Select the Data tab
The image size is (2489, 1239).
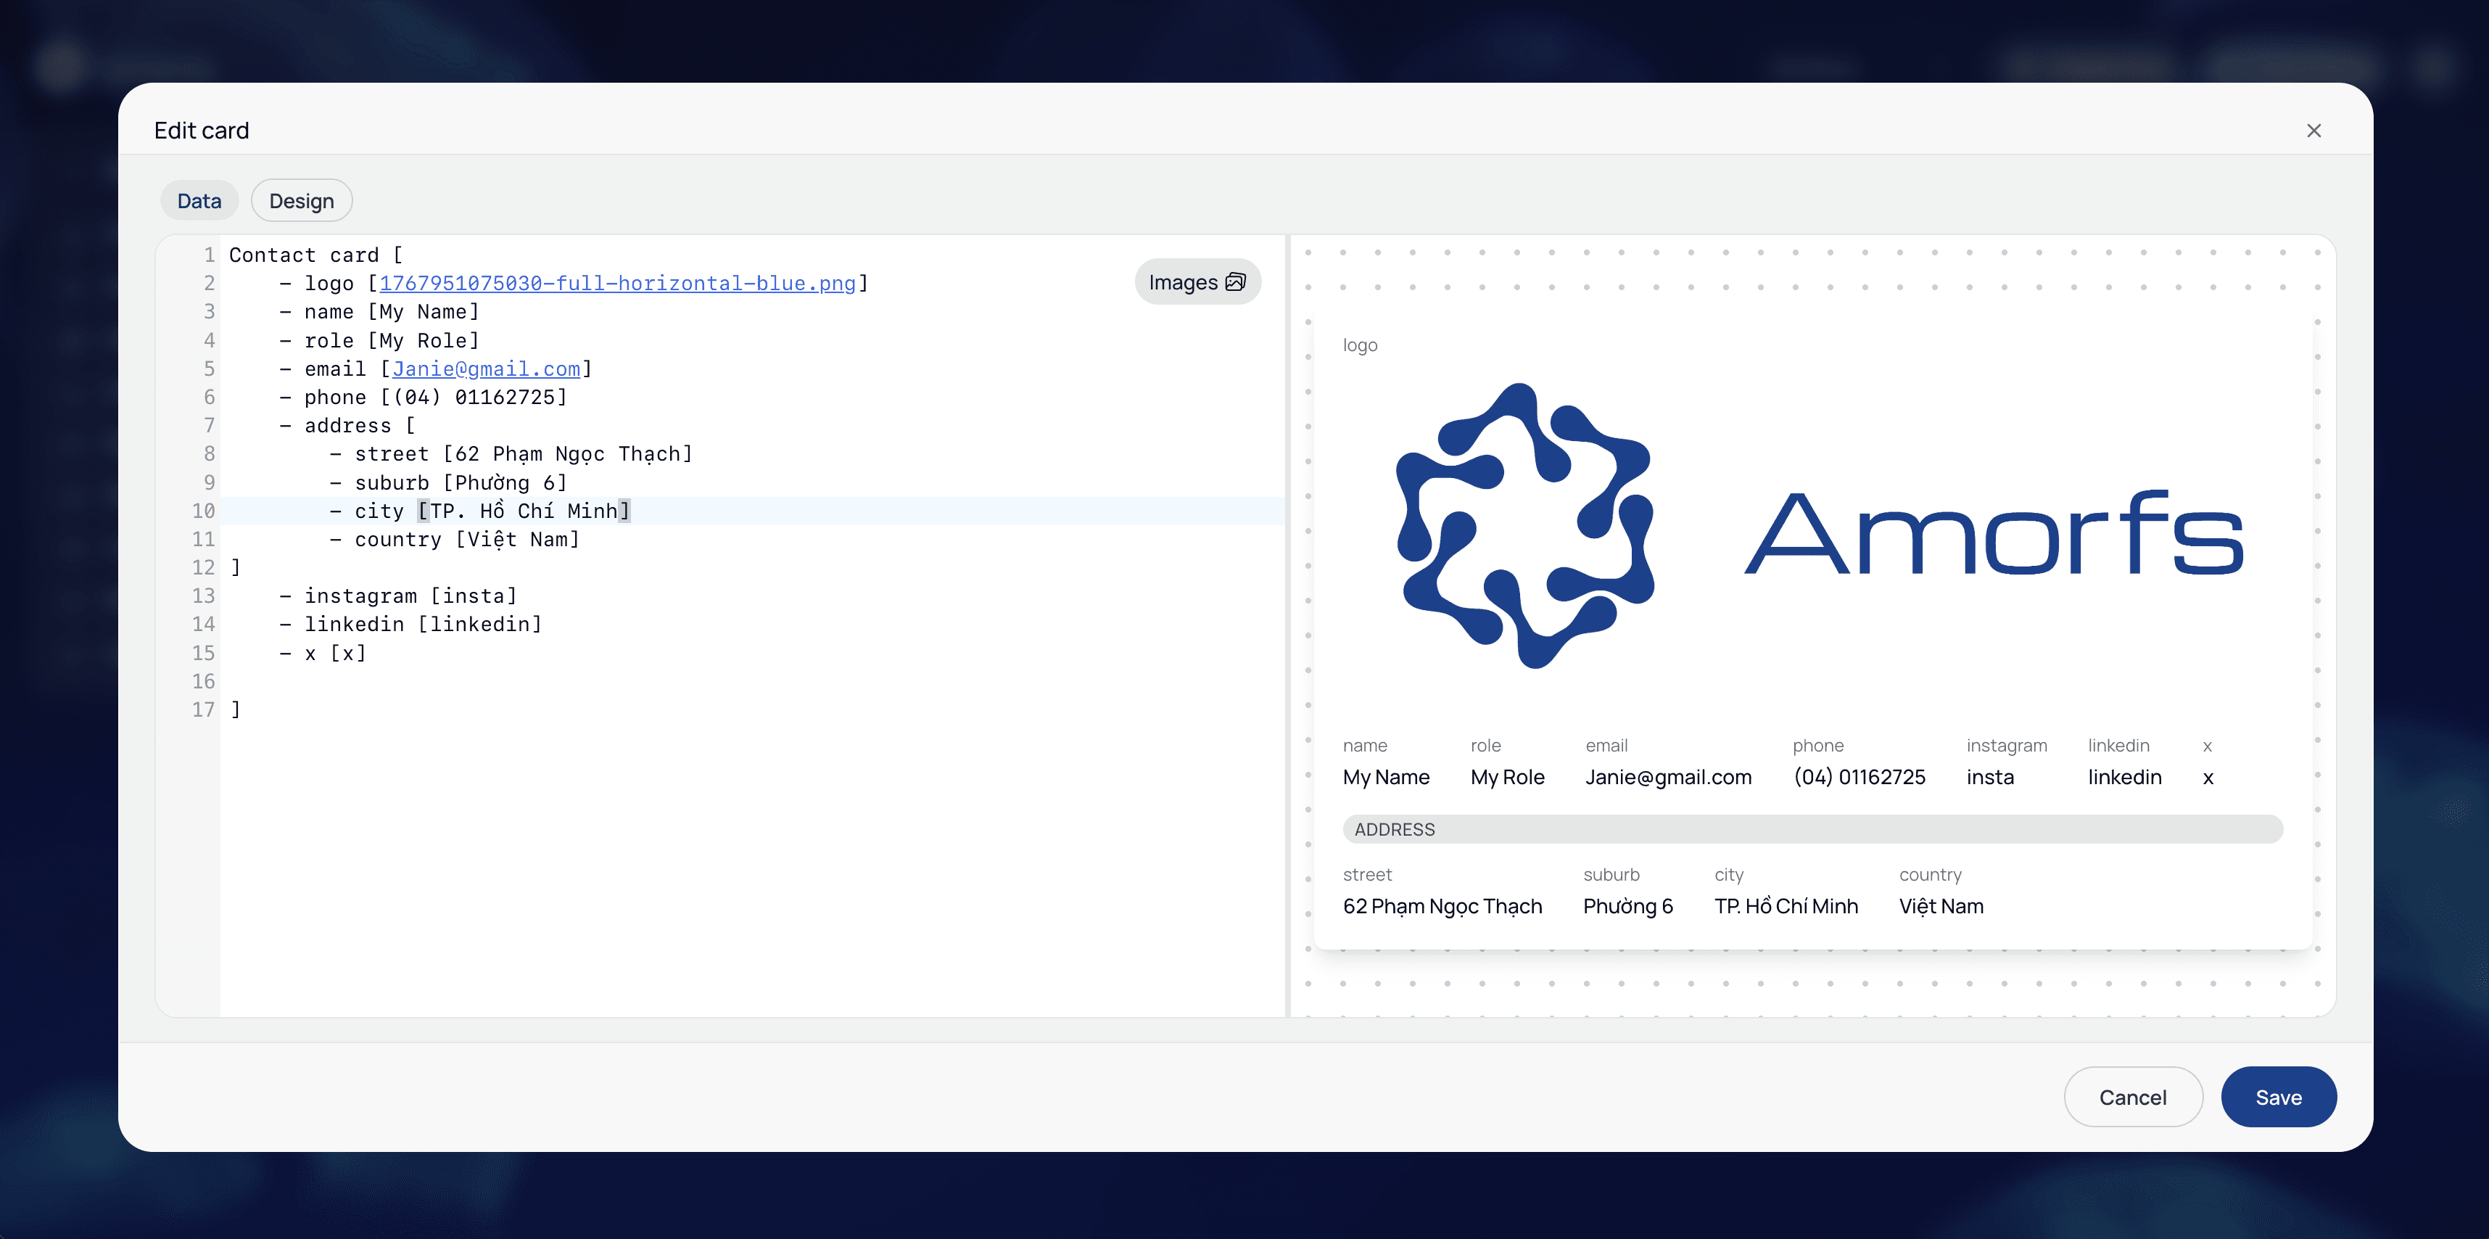click(x=199, y=201)
